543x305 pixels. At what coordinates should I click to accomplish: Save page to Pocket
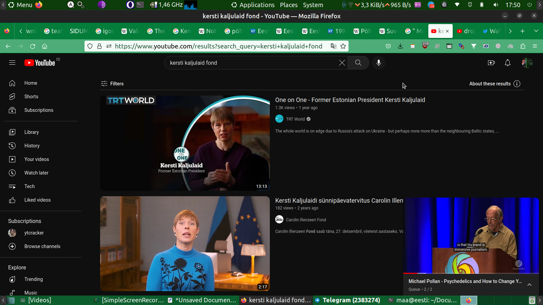388,46
